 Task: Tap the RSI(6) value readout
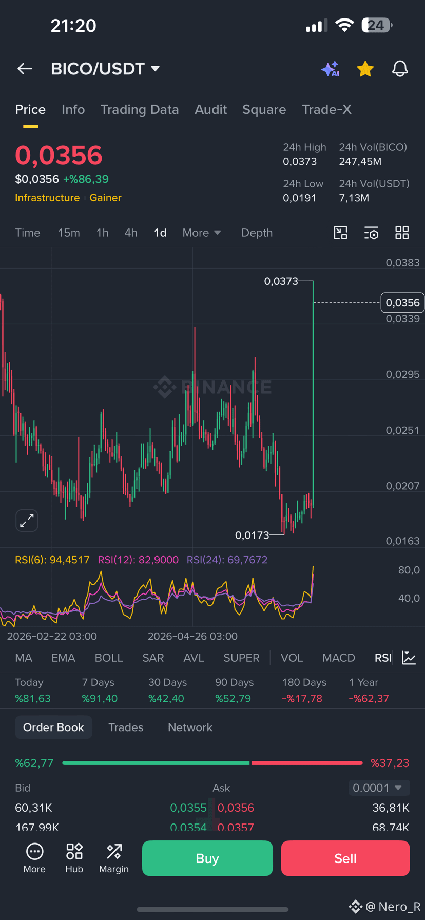coord(52,560)
